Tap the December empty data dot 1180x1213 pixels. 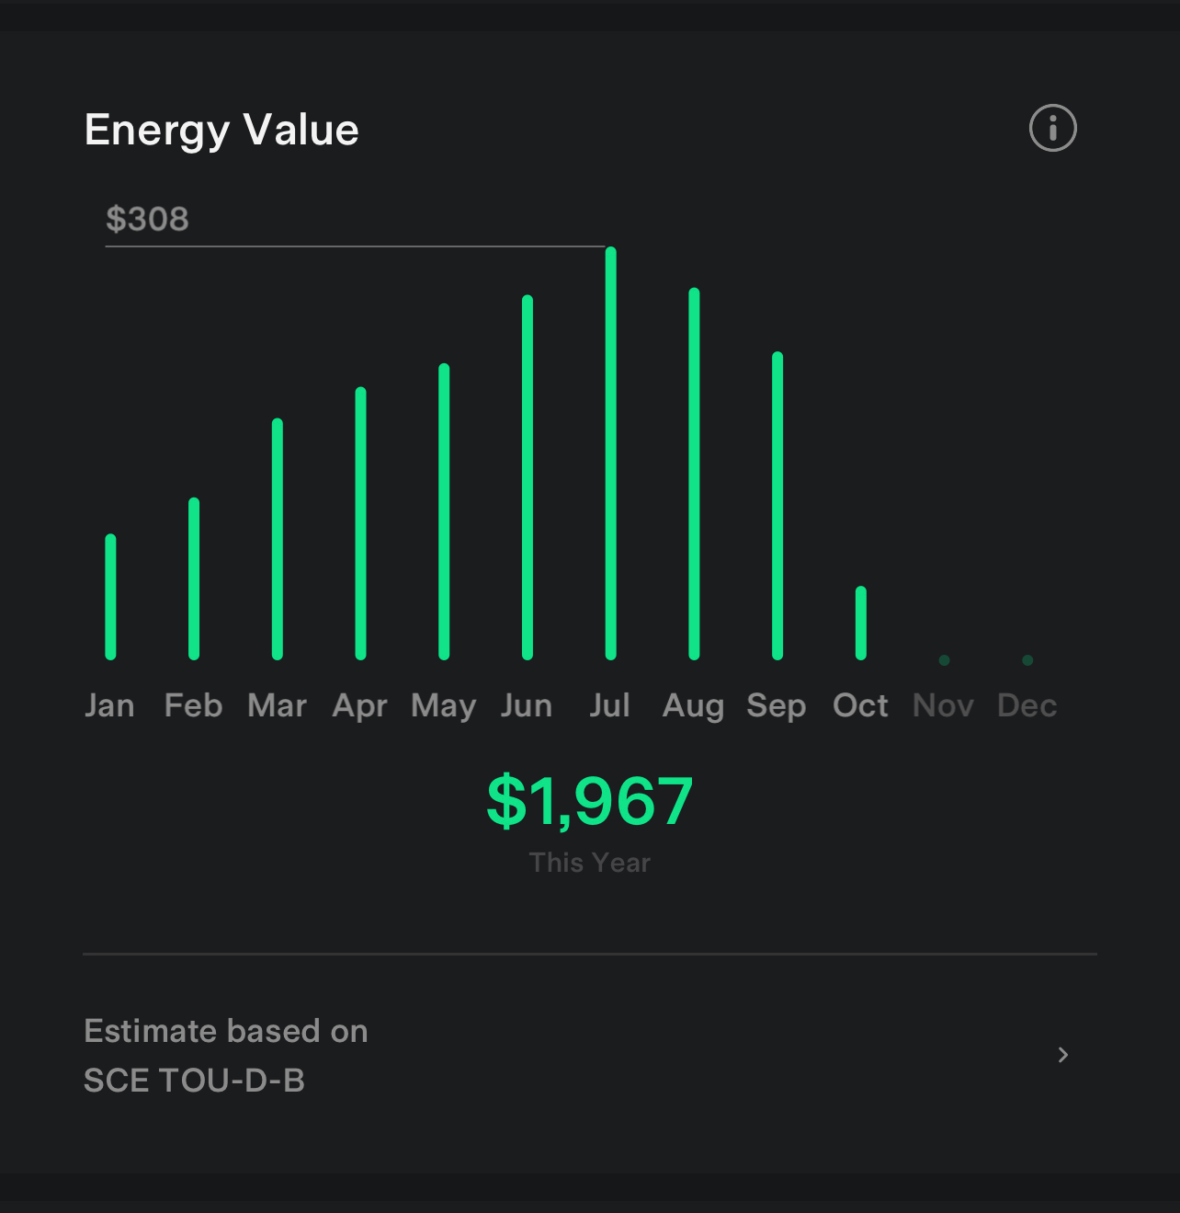(1027, 660)
